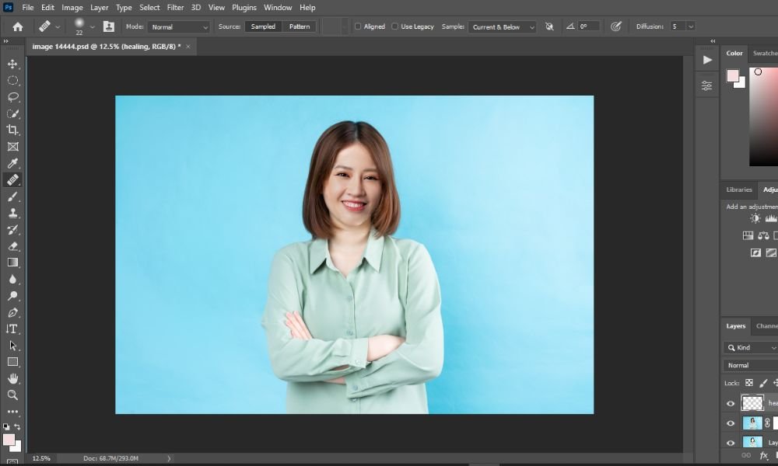Open the File menu
Viewport: 778px width, 466px height.
28,8
